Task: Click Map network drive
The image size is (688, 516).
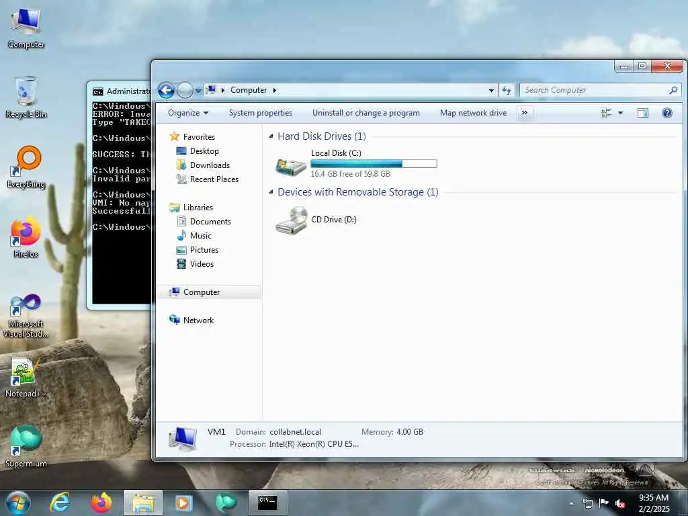Action: (473, 113)
